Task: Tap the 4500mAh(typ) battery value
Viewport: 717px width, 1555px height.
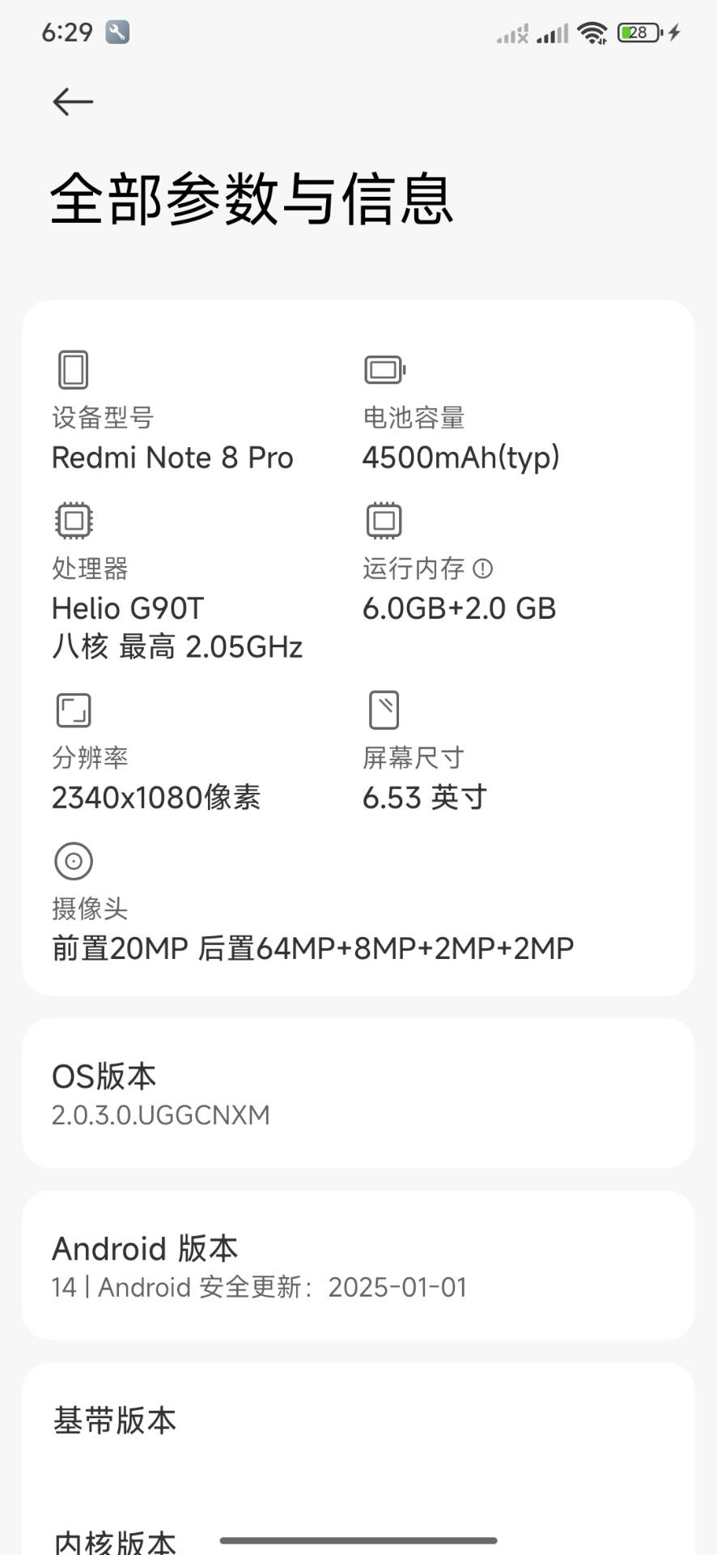Action: point(460,458)
